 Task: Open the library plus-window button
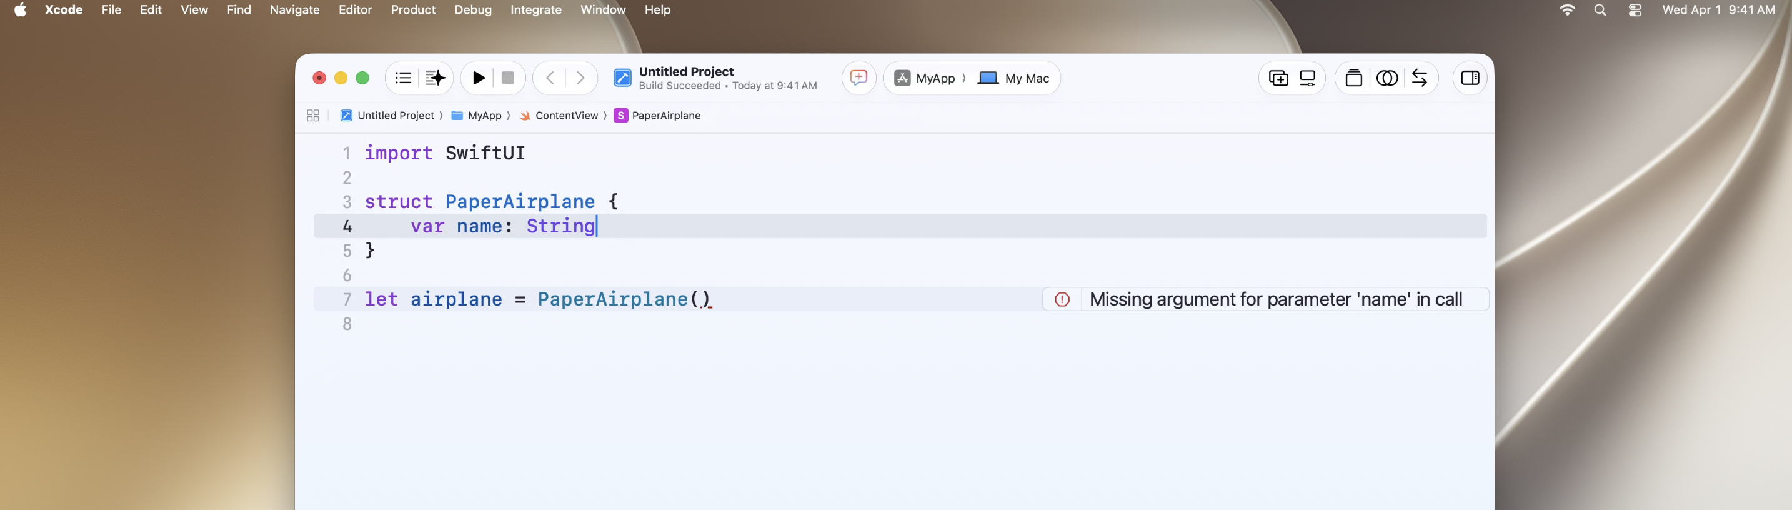(1278, 78)
